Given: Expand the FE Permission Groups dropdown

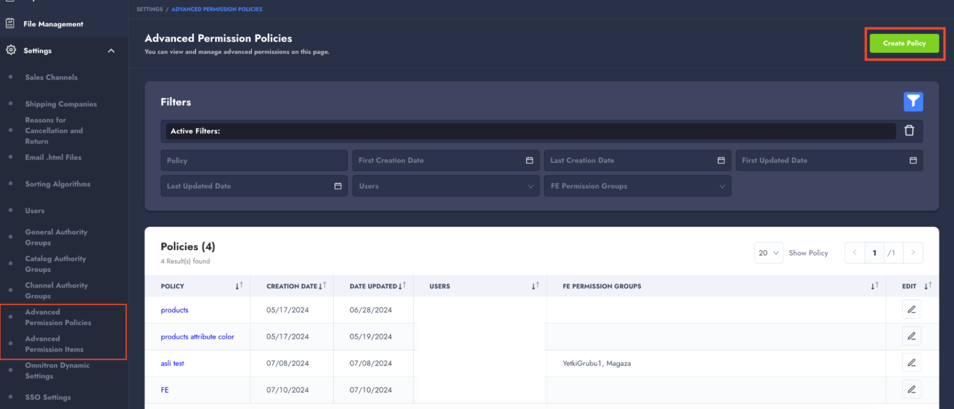Looking at the screenshot, I should point(637,186).
